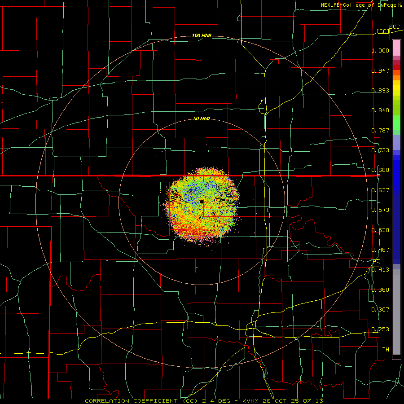Click the 0.360 color scale value
This screenshot has height=404, width=404.
tap(380, 290)
